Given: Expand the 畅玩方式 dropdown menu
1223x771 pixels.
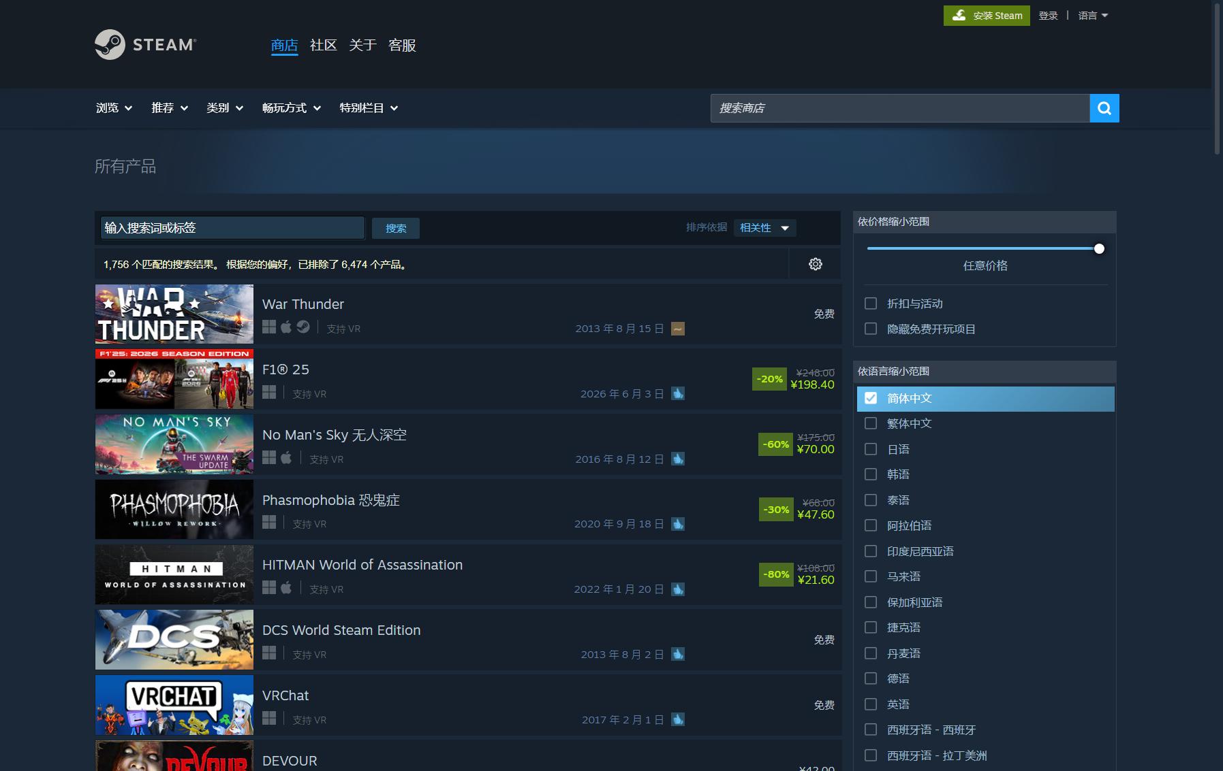Looking at the screenshot, I should point(291,108).
